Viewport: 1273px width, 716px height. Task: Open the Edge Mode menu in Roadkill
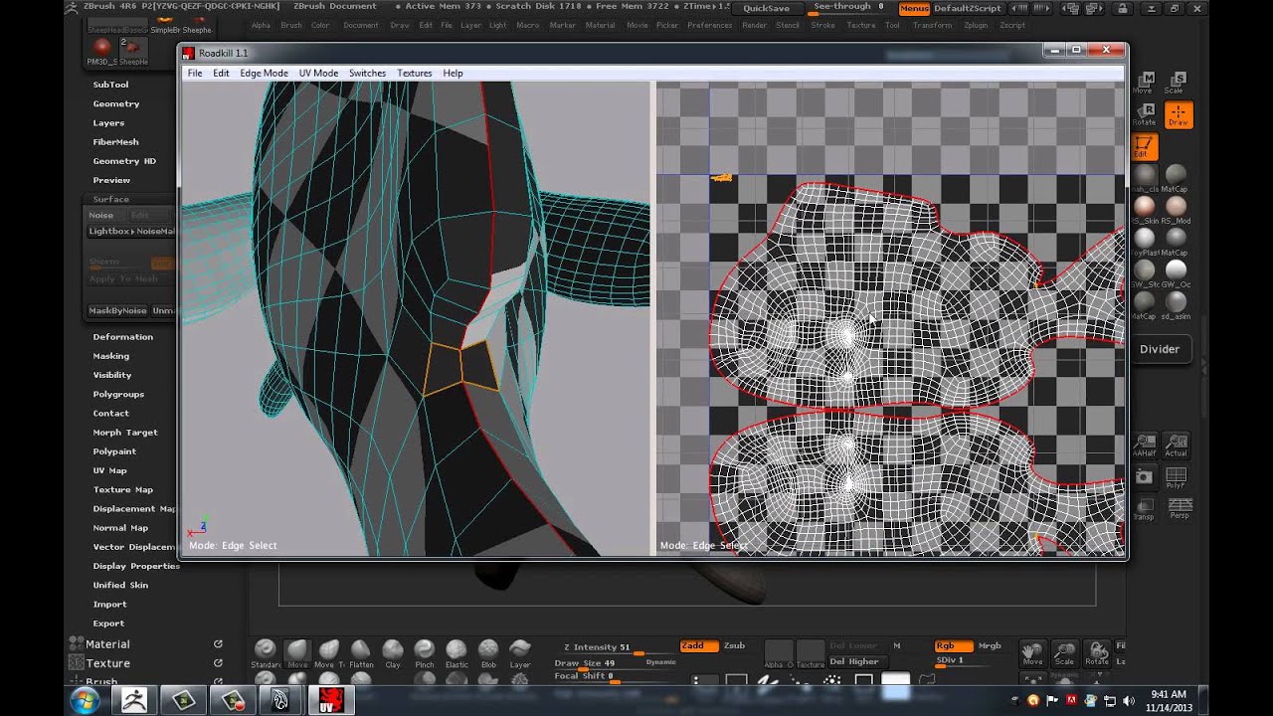264,73
